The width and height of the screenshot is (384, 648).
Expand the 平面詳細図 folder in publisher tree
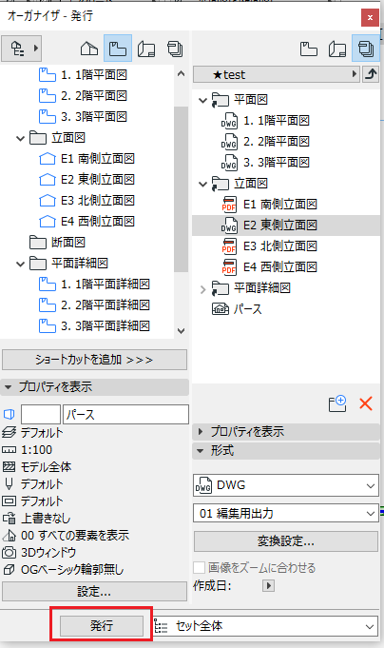click(202, 289)
